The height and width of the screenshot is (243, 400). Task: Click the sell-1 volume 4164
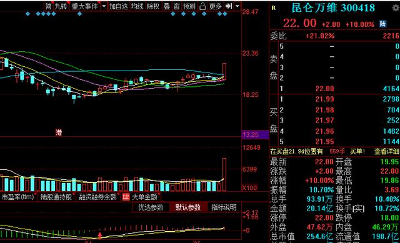[x=391, y=89]
